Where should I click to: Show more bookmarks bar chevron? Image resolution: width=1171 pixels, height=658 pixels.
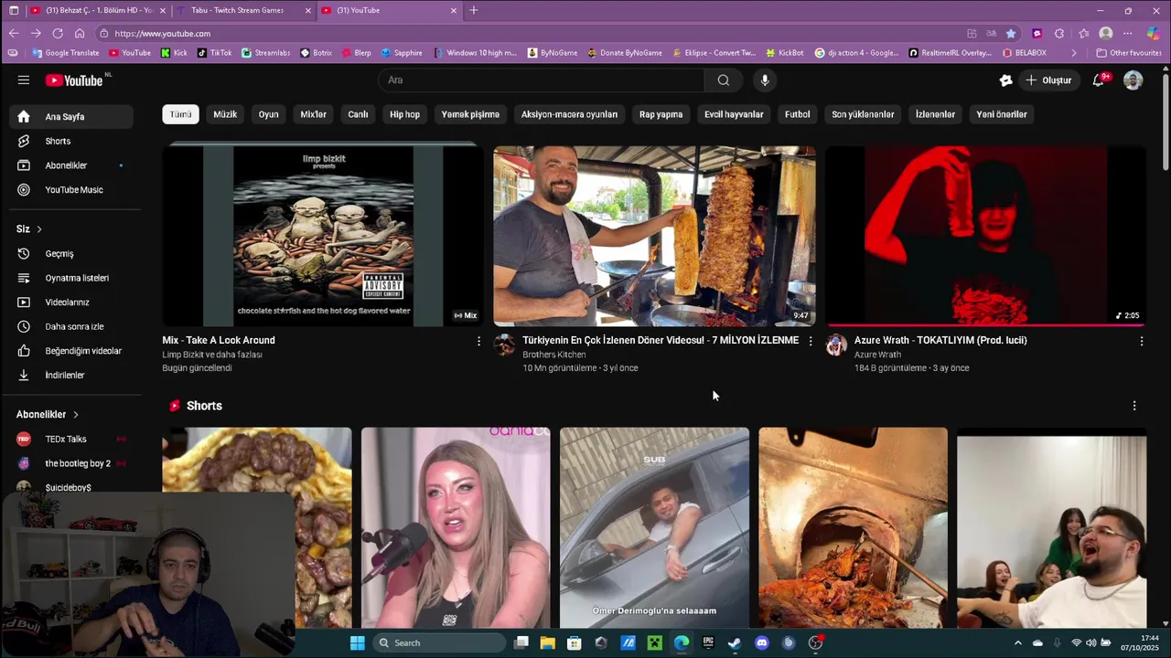tap(1074, 53)
